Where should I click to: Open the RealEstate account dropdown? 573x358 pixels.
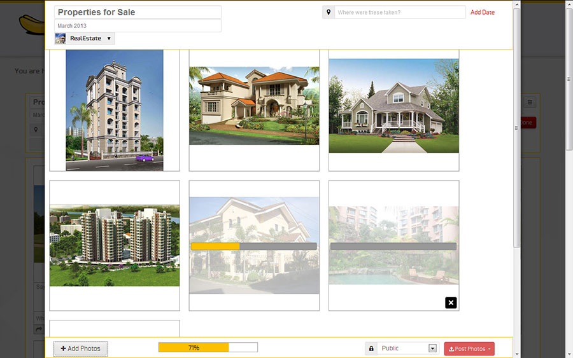85,38
